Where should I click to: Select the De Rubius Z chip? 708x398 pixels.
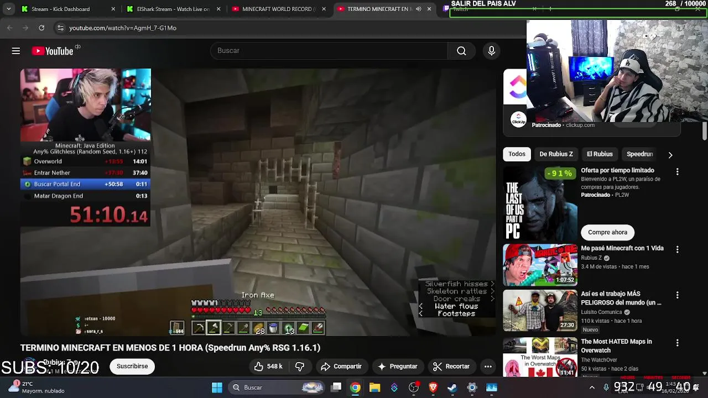pos(556,154)
